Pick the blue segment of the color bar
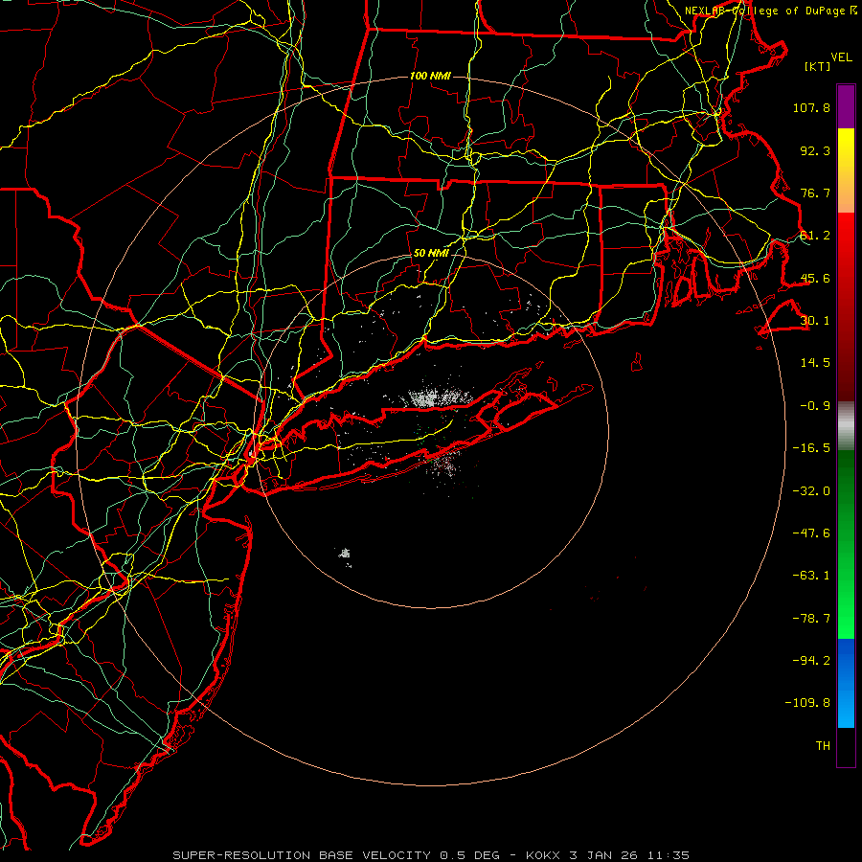 [x=846, y=683]
